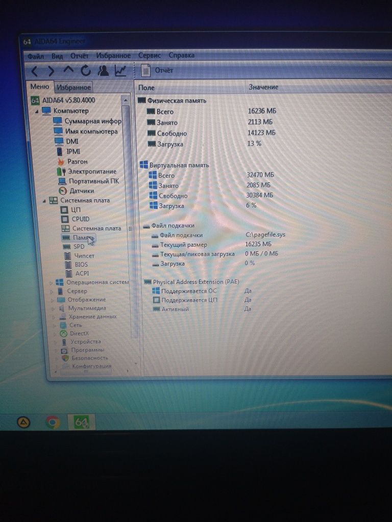The height and width of the screenshot is (522, 392).
Task: Go back with the left arrow toolbar icon
Action: point(35,71)
